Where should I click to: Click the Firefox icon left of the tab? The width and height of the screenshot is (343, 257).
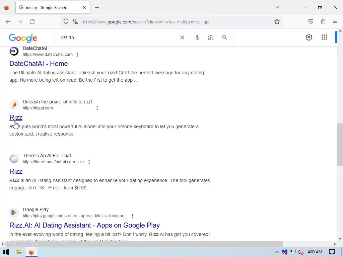pos(7,8)
